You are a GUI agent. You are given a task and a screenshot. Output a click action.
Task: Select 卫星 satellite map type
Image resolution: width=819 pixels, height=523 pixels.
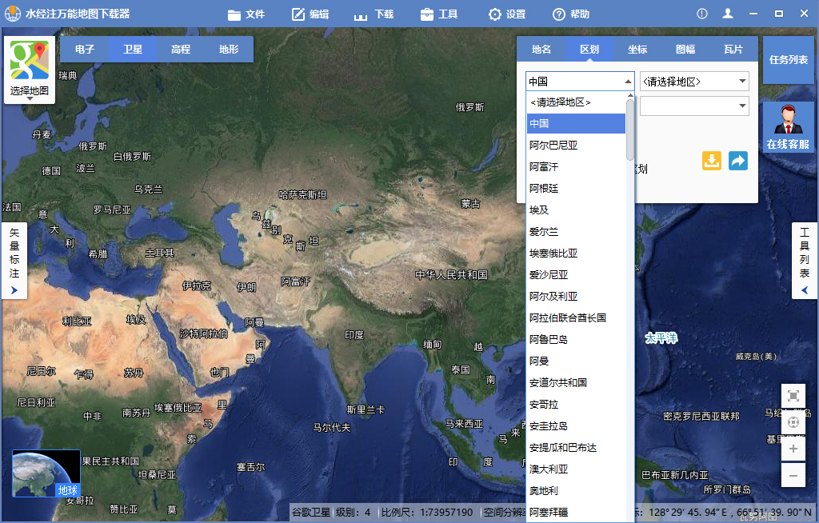(132, 49)
